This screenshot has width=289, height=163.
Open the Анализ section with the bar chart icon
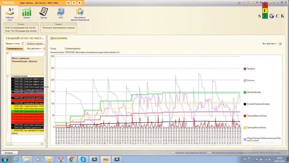pyautogui.click(x=27, y=13)
